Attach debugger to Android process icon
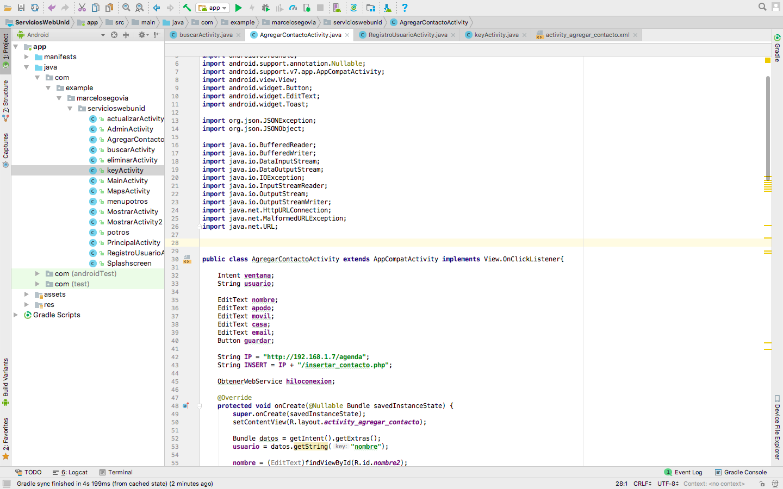This screenshot has height=489, width=783. [x=307, y=8]
